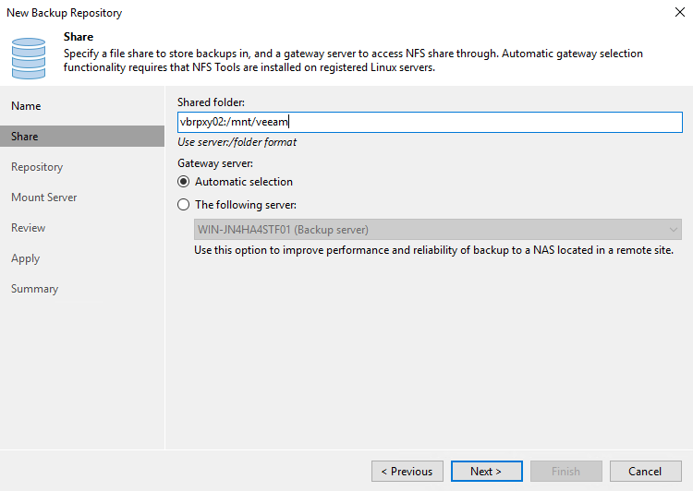Open the WIN-JN4HA4STF01 gateway server dropdown
Viewport: 693px width, 491px height.
point(430,230)
